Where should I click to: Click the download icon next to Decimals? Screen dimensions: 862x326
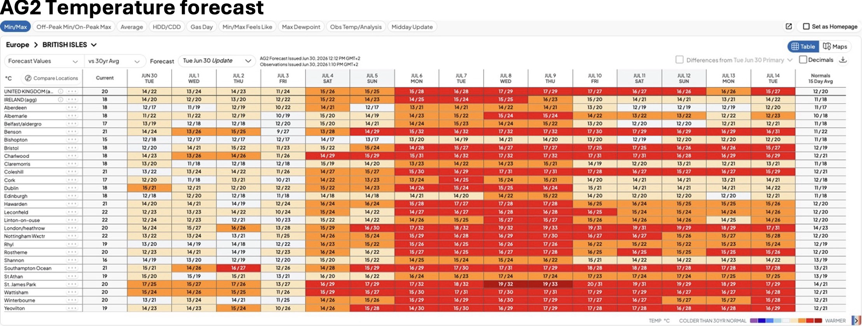[843, 60]
